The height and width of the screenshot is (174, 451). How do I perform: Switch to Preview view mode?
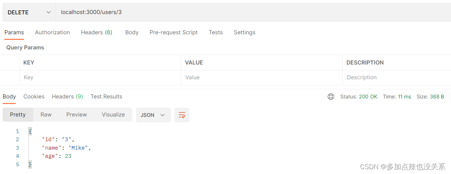tap(77, 115)
